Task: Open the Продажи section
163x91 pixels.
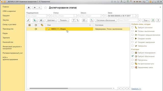Action: (x=6, y=16)
